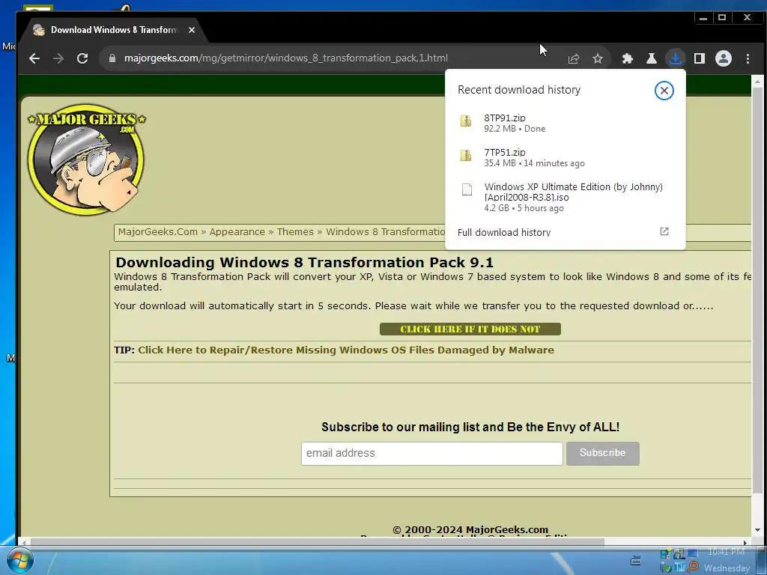Click the horizontal scrollbar right arrow
This screenshot has height=575, width=767.
745,542
